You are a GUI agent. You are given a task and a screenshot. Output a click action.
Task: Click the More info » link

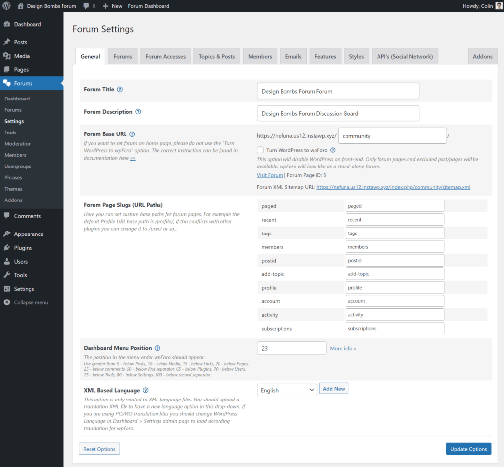click(x=343, y=348)
